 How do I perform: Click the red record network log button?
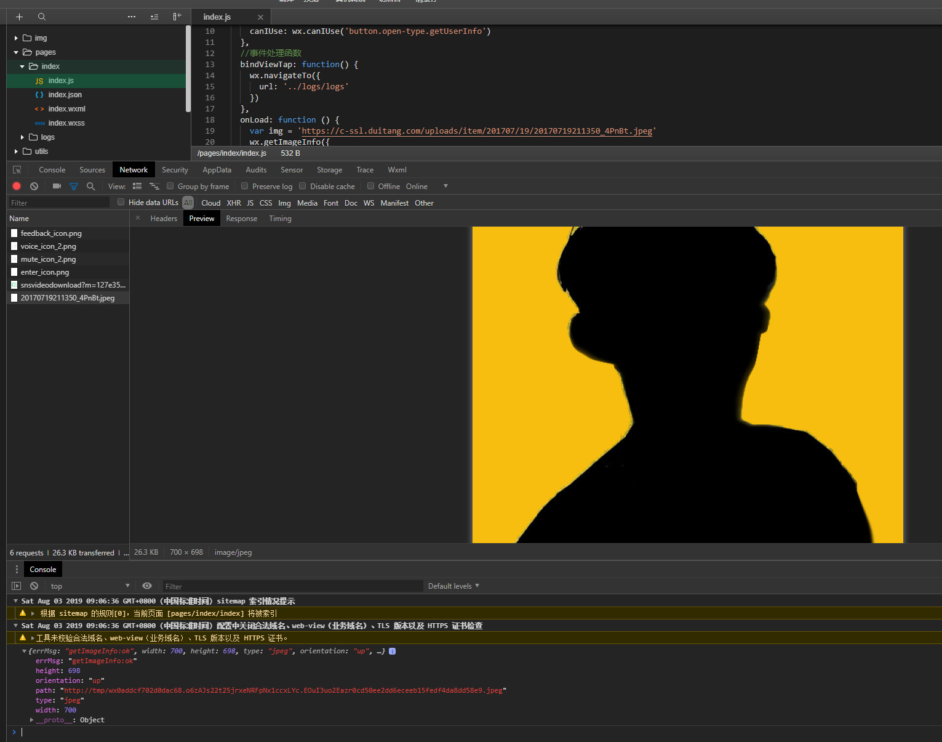pos(17,186)
